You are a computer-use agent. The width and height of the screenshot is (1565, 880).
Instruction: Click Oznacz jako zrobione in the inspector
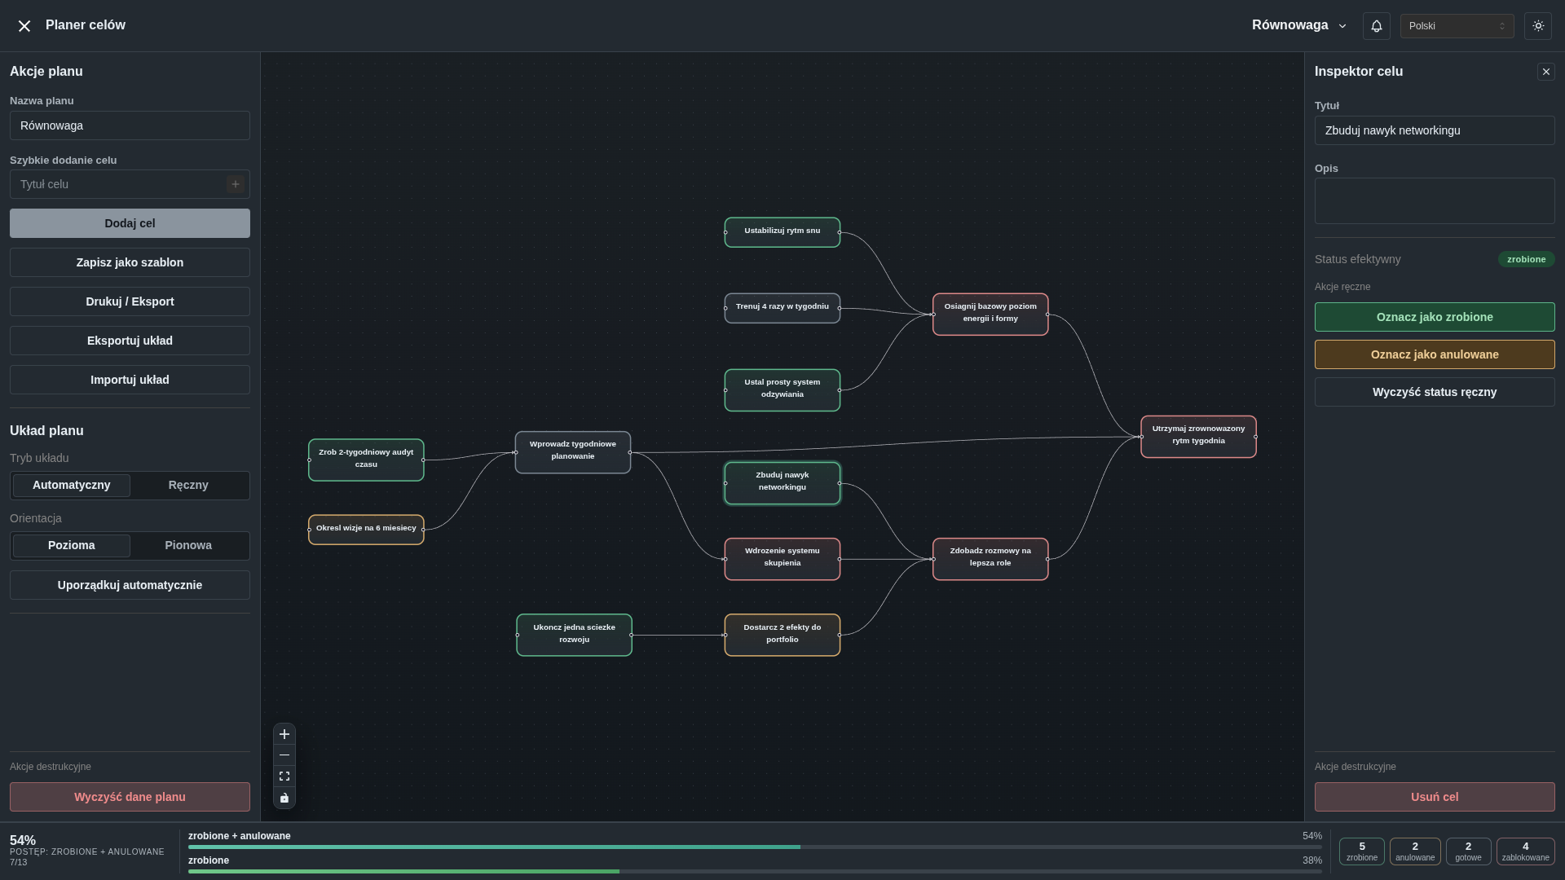pos(1434,317)
